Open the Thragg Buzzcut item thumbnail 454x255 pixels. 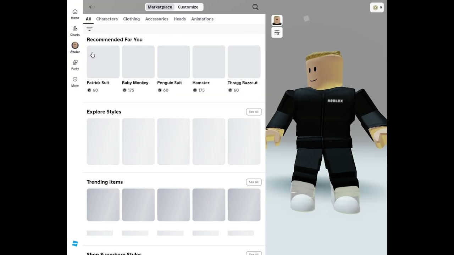pyautogui.click(x=244, y=62)
